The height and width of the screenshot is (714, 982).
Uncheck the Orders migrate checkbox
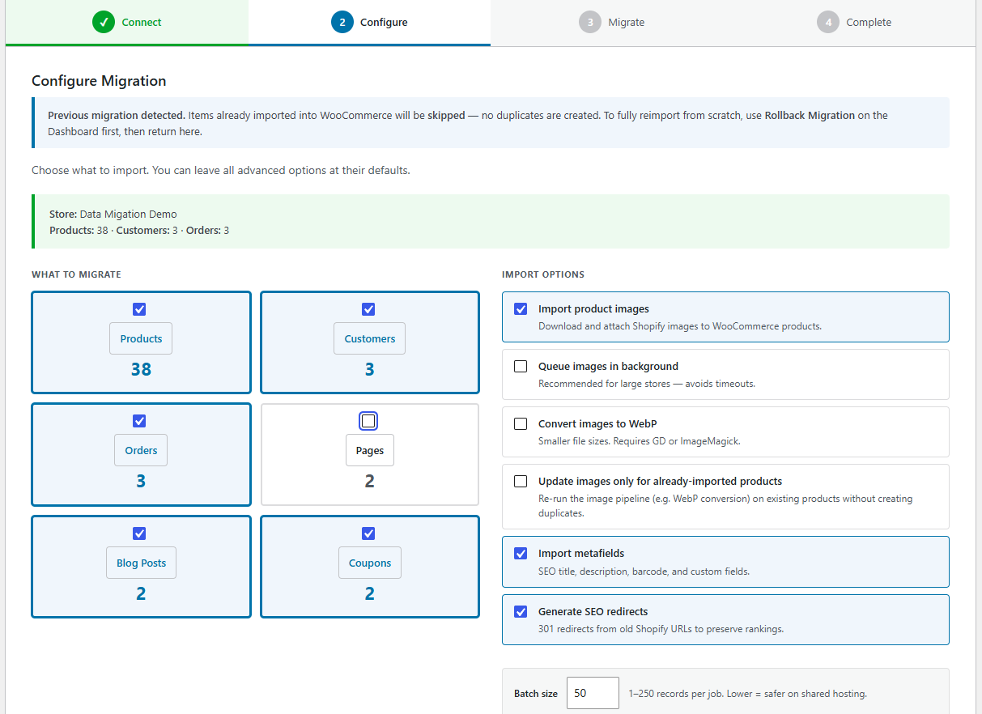coord(139,421)
